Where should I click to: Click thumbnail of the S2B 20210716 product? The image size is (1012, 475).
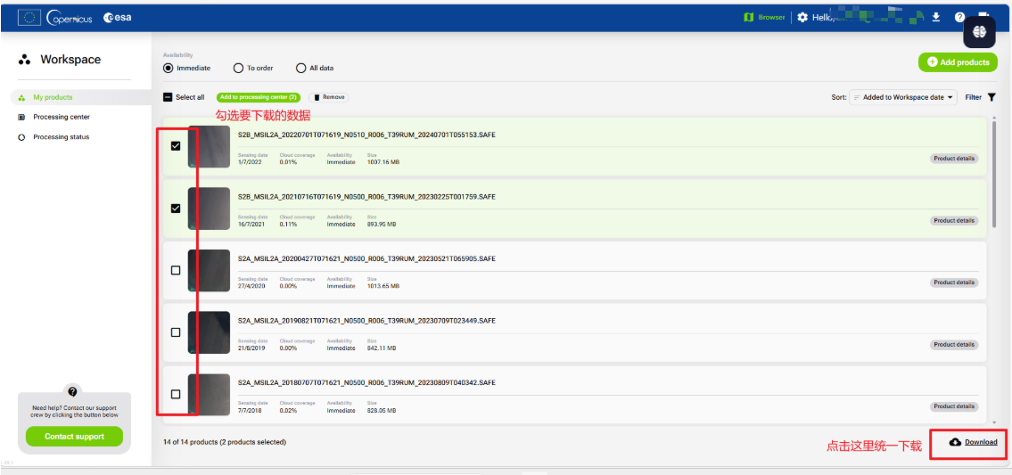(209, 209)
